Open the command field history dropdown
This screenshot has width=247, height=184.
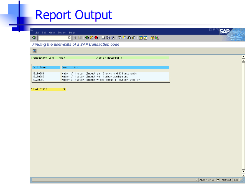coord(69,38)
